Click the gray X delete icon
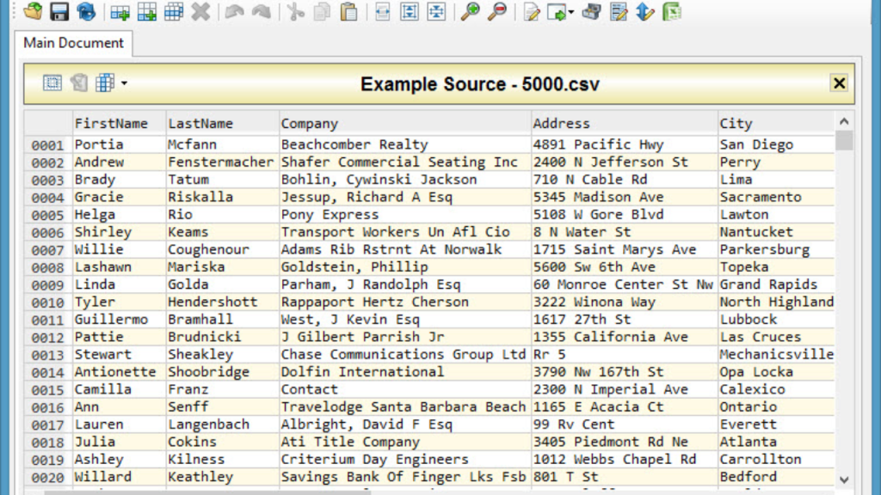881x495 pixels. (200, 12)
